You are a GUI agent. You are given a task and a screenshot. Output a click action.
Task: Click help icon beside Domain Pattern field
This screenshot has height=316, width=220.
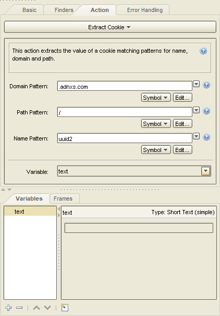click(206, 85)
